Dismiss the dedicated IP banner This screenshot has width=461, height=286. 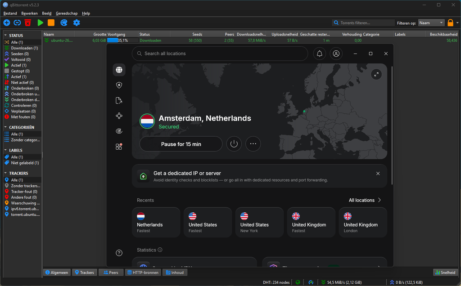click(378, 174)
